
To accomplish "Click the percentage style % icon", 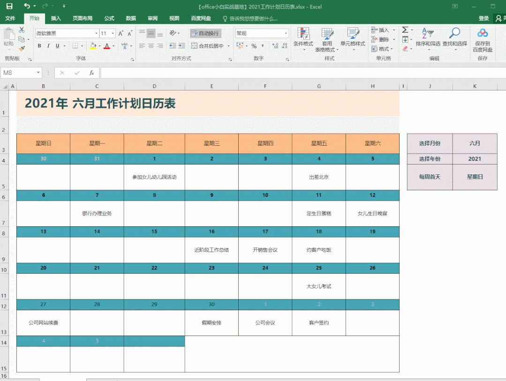I will [x=254, y=45].
